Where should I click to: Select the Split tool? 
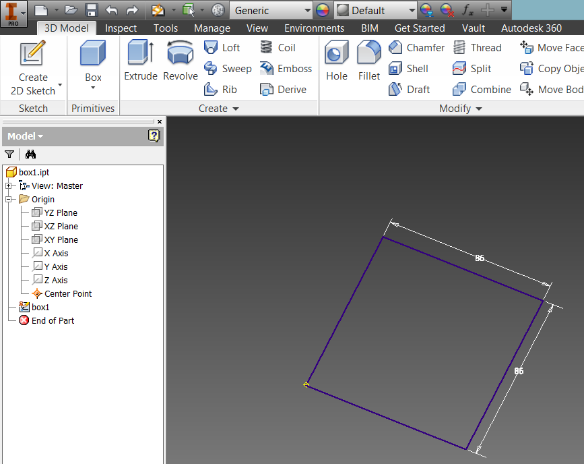pos(472,69)
